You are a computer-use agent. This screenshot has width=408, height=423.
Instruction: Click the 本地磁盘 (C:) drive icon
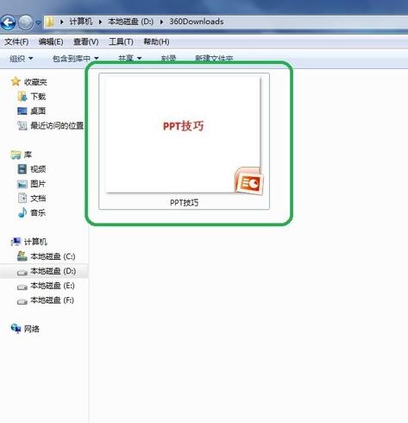click(x=22, y=256)
